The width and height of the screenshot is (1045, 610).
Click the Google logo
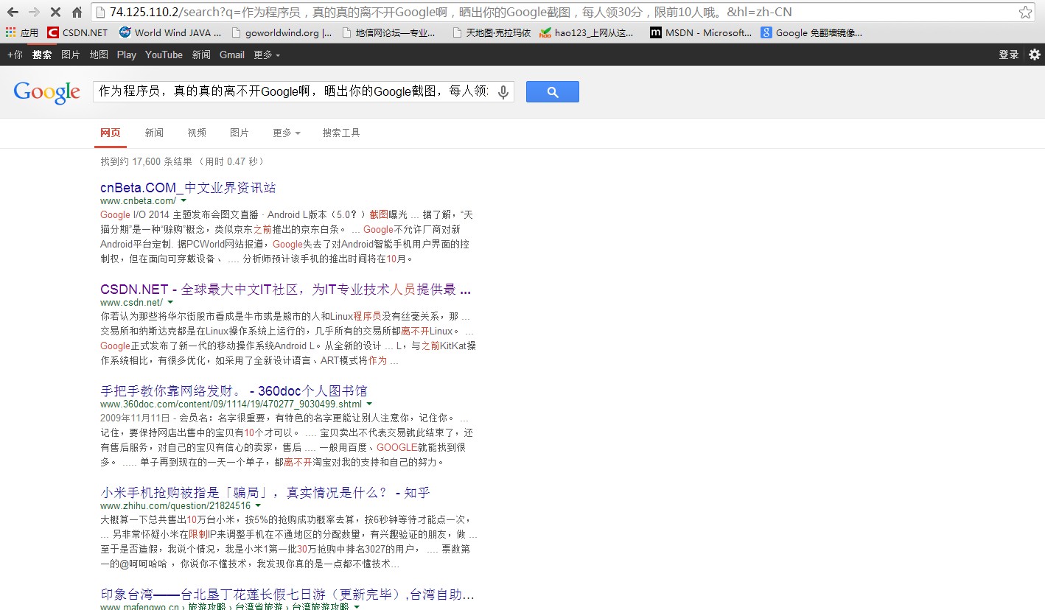pyautogui.click(x=46, y=92)
